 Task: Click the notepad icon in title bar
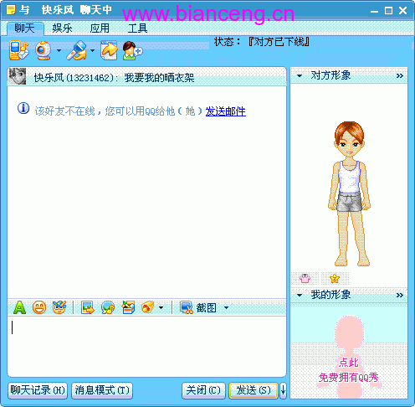[11, 10]
